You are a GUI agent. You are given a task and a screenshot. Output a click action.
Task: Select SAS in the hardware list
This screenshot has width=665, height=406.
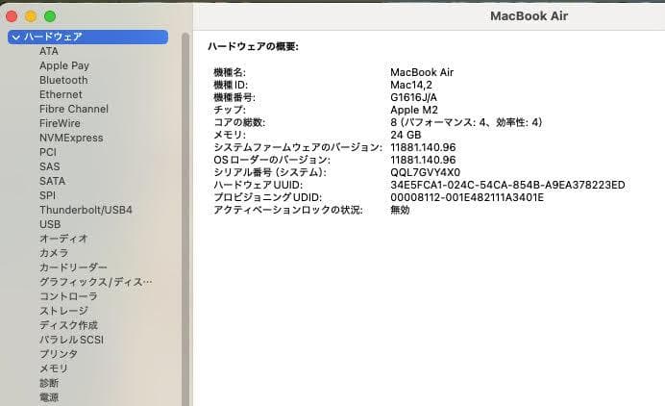click(50, 166)
